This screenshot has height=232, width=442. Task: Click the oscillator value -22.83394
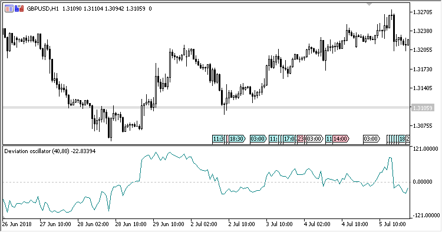point(83,151)
